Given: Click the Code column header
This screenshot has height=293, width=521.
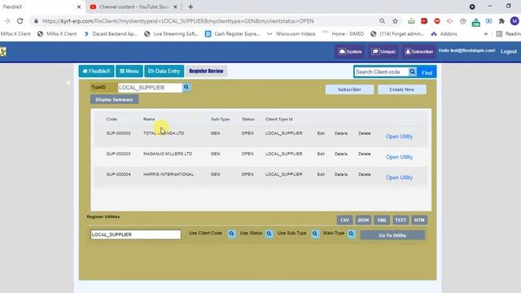Looking at the screenshot, I should [112, 119].
